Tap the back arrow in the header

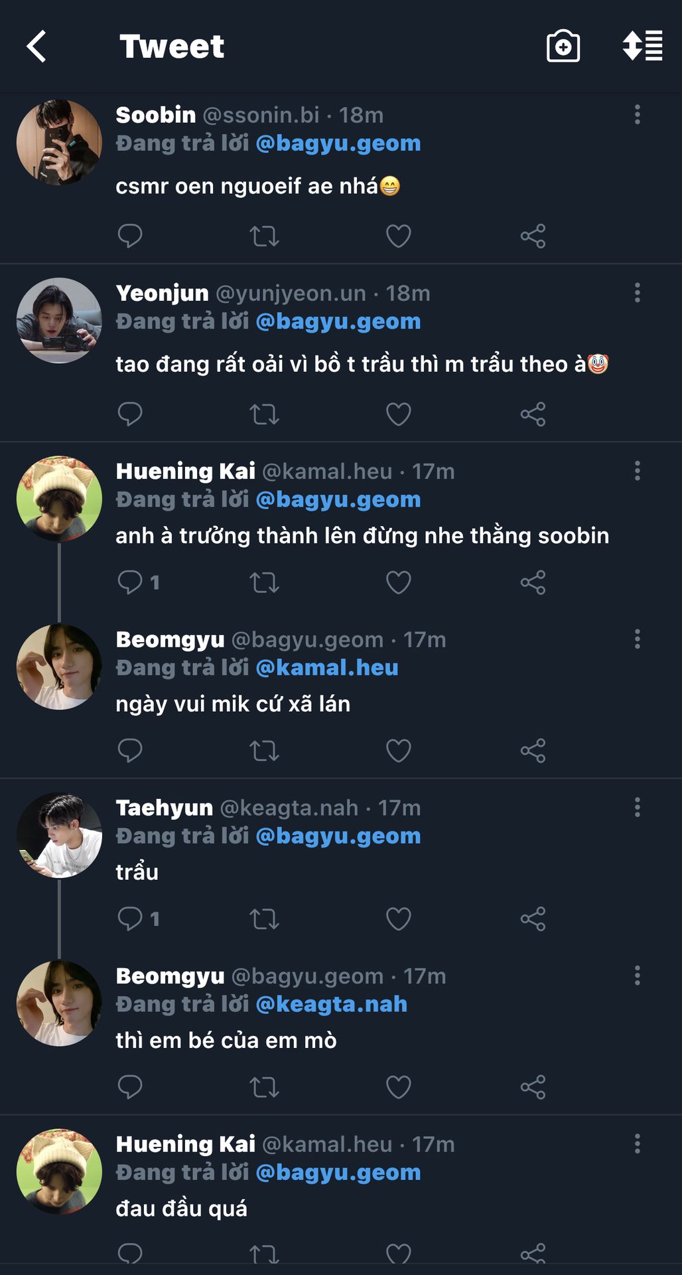click(36, 46)
